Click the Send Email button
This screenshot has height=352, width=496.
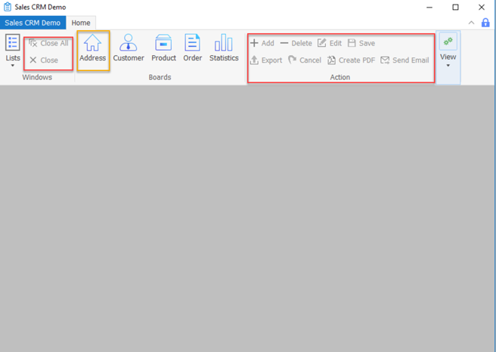[x=405, y=60]
